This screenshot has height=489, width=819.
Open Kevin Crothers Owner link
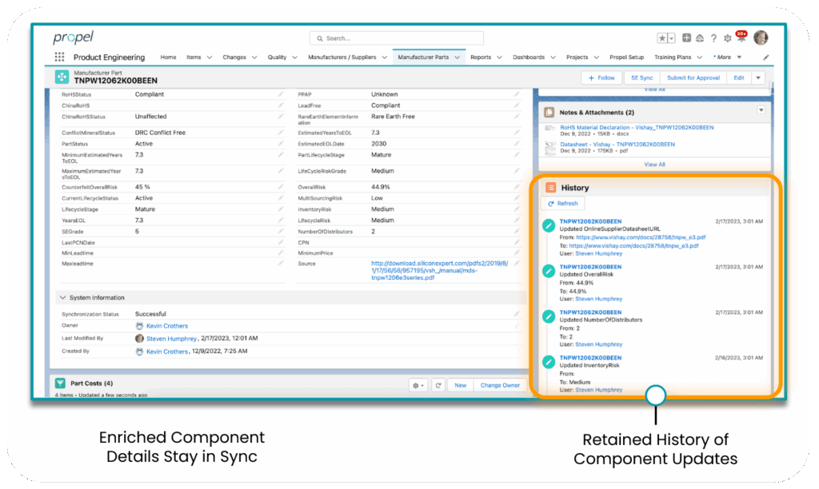166,326
